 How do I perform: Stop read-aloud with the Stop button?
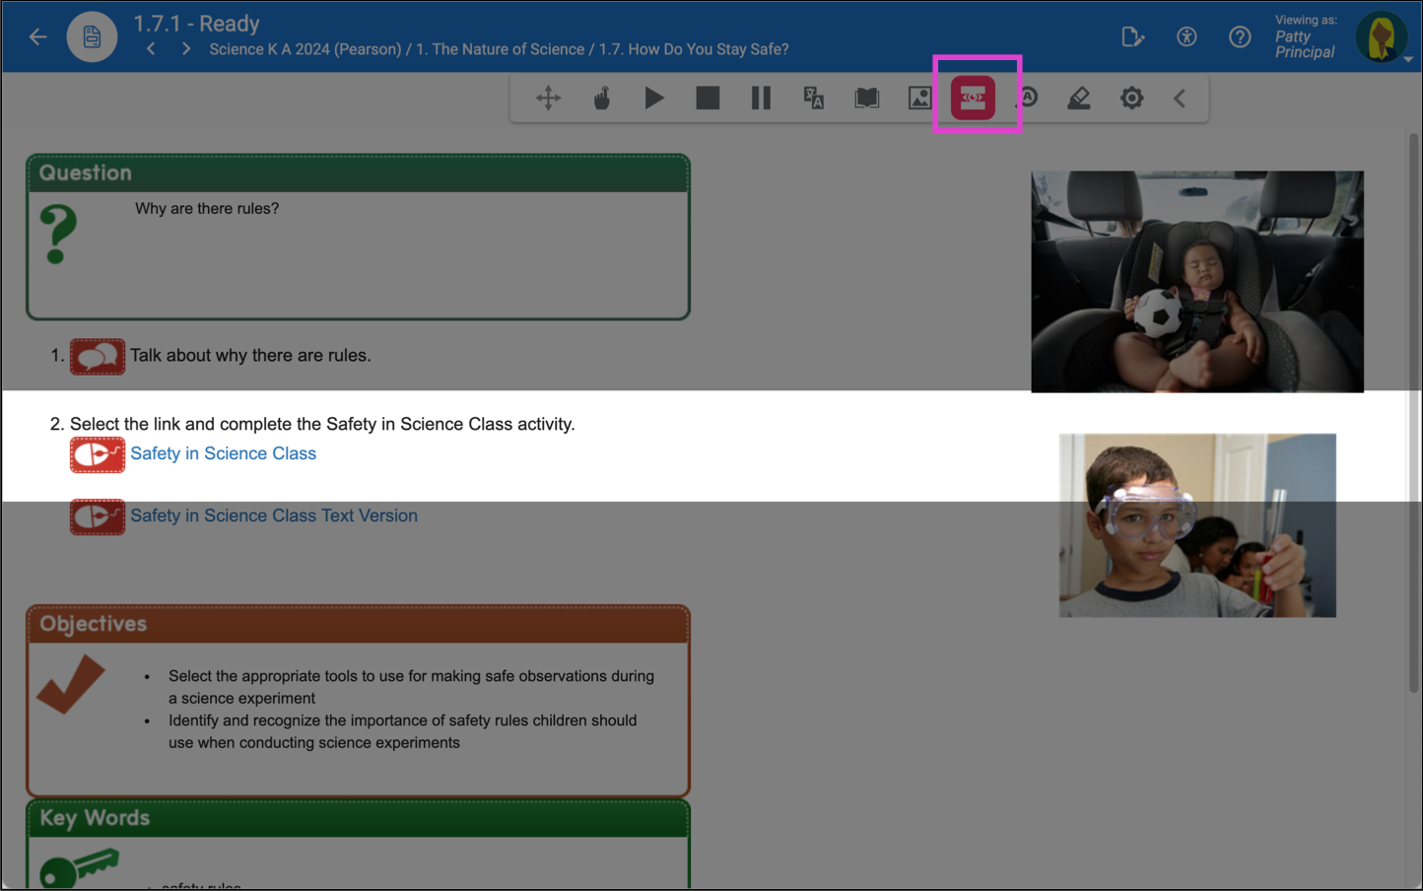[708, 98]
